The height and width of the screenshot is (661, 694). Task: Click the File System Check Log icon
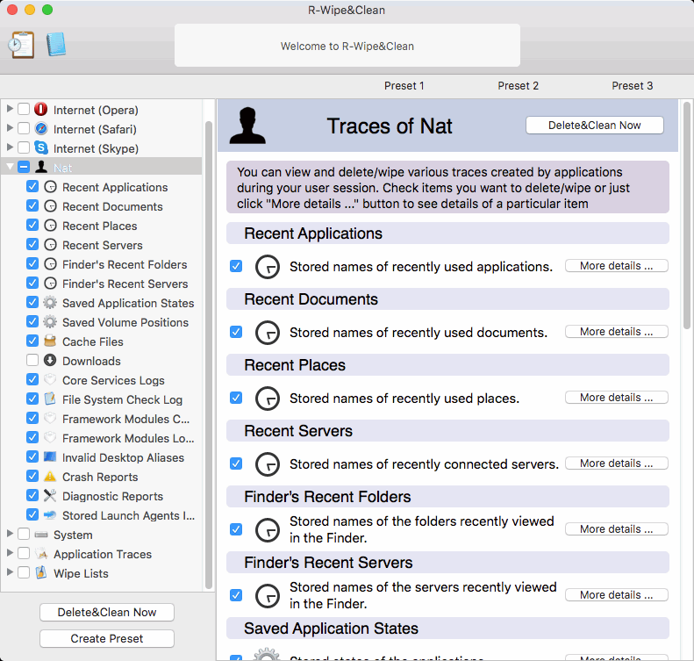(50, 399)
